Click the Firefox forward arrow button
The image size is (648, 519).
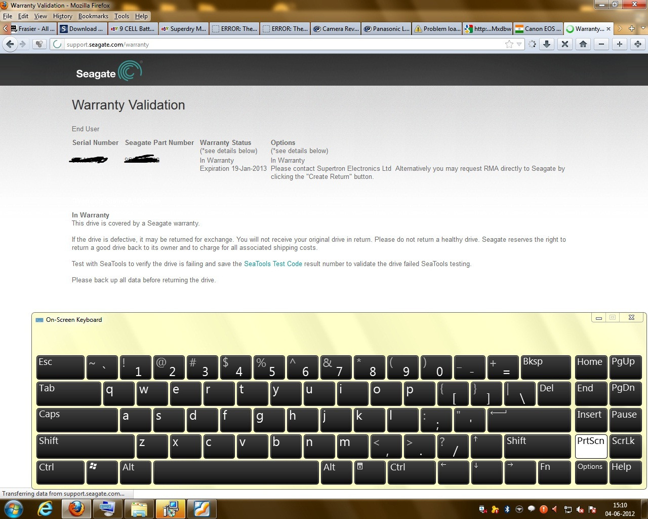[x=22, y=44]
